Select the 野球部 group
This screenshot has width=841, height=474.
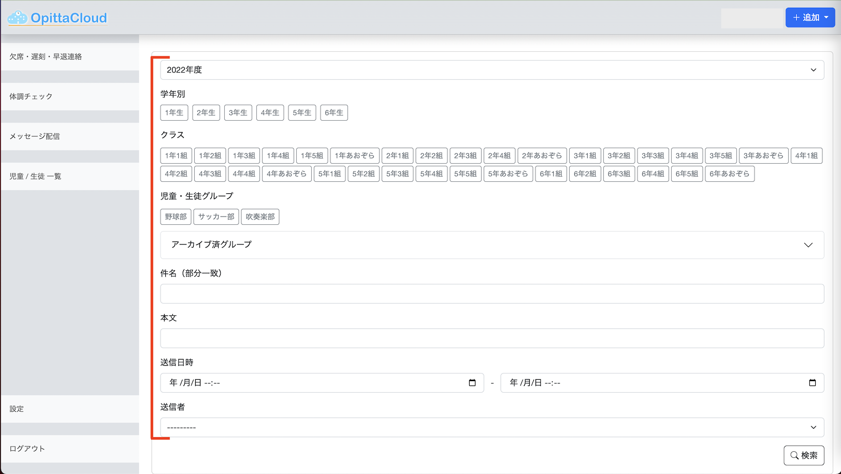(x=176, y=217)
